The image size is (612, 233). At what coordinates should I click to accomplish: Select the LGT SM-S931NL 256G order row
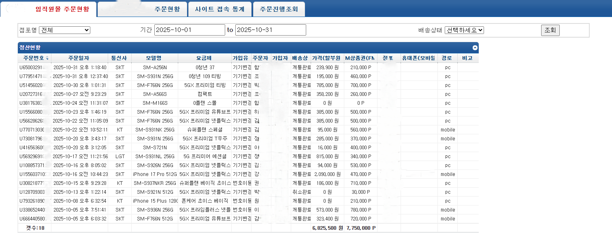[154, 157]
